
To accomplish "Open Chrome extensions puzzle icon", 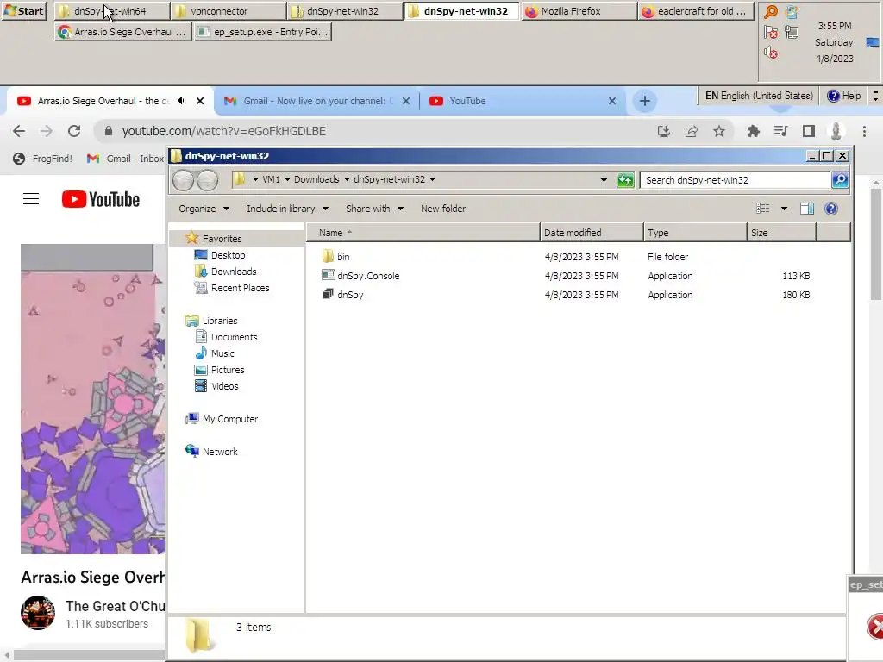I will pos(753,131).
